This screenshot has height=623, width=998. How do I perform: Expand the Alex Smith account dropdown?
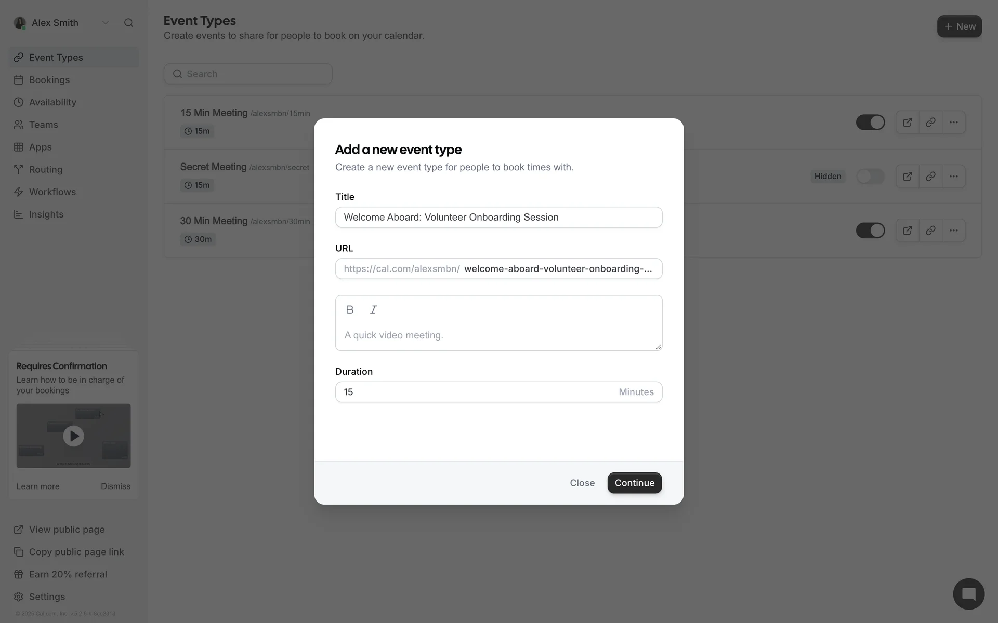106,23
